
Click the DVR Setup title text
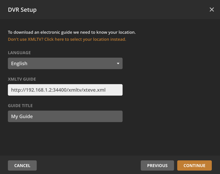click(22, 10)
